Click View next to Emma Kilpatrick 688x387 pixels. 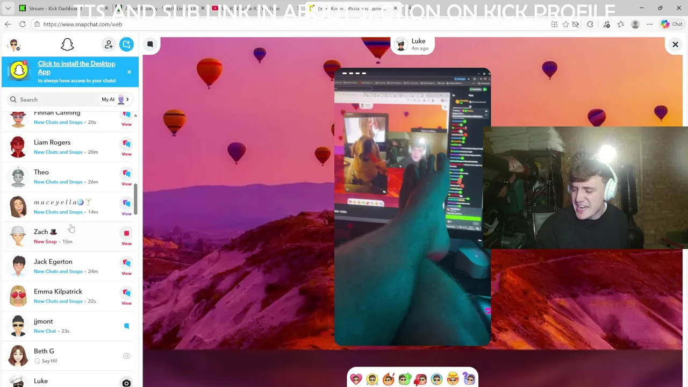(x=126, y=303)
